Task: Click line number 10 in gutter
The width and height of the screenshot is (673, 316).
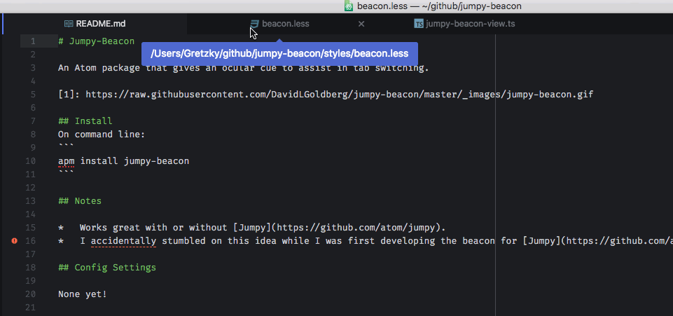Action: (x=31, y=161)
